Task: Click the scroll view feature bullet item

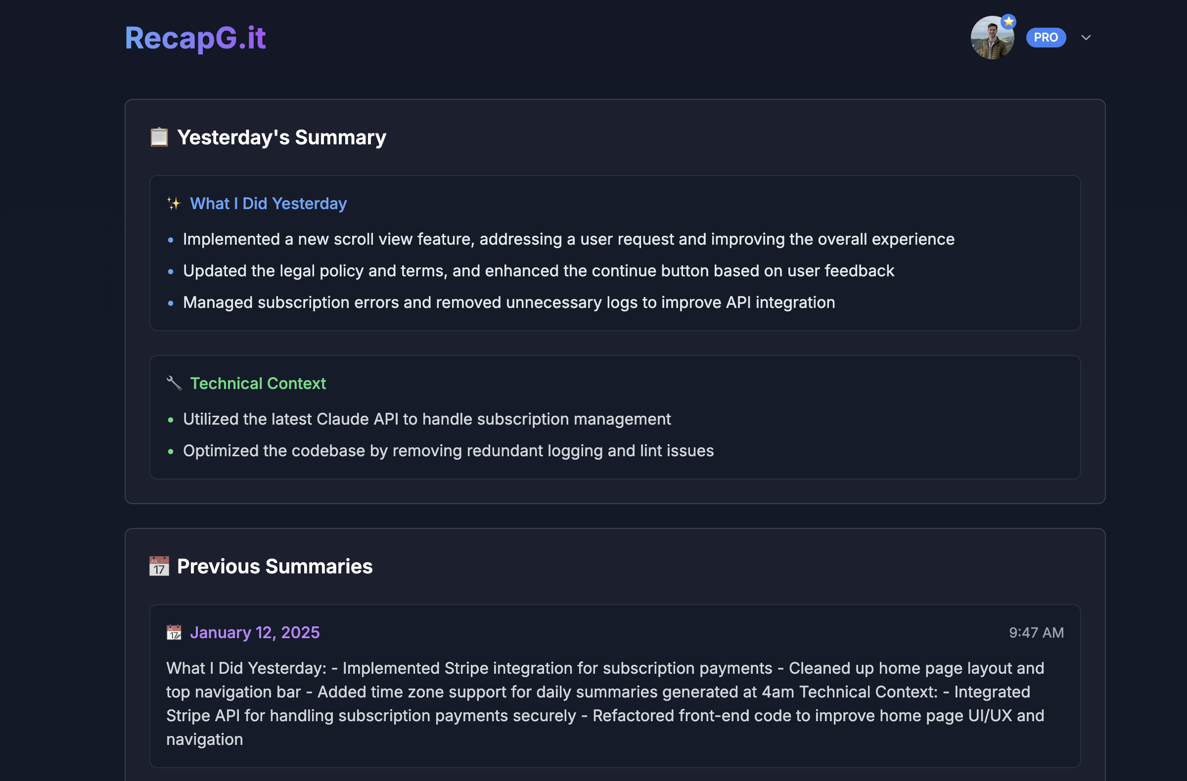Action: point(568,239)
